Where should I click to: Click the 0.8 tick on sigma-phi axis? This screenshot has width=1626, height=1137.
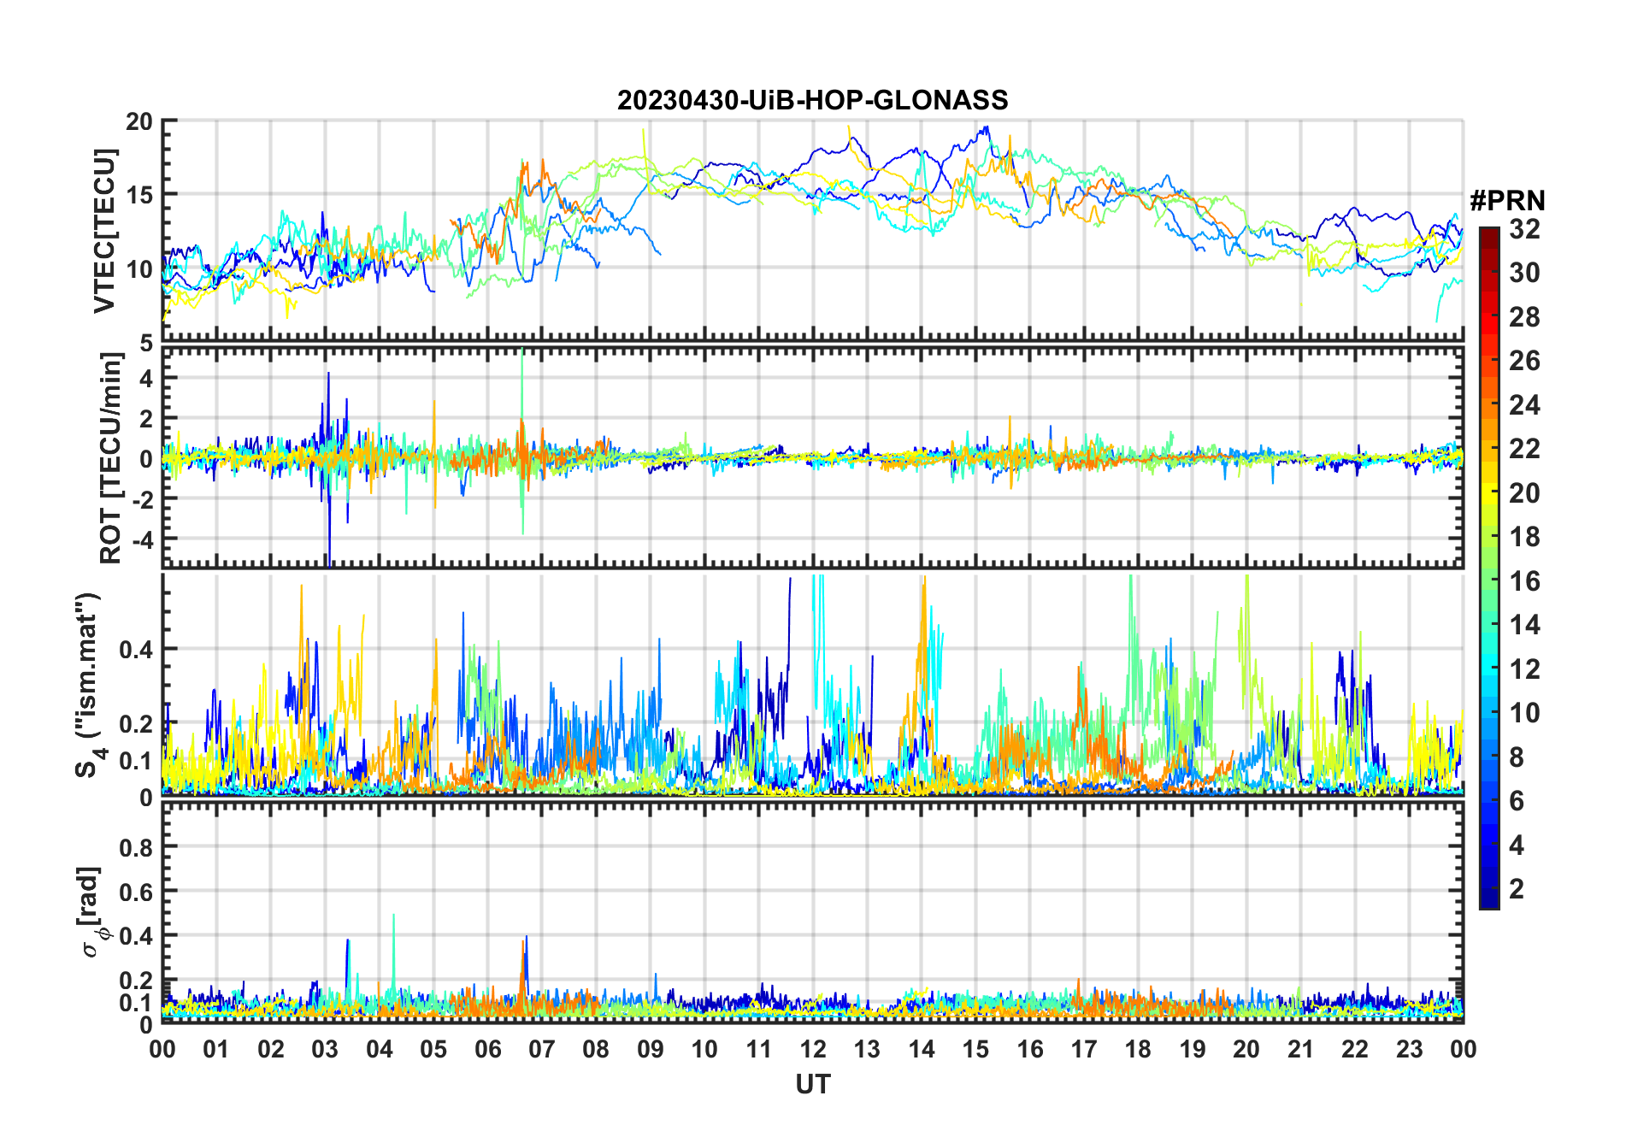click(137, 848)
